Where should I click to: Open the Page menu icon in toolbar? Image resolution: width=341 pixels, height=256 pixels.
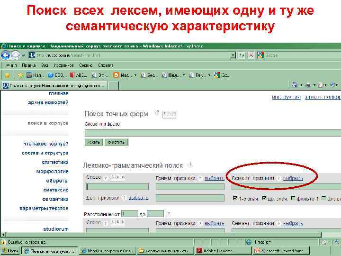(x=321, y=85)
